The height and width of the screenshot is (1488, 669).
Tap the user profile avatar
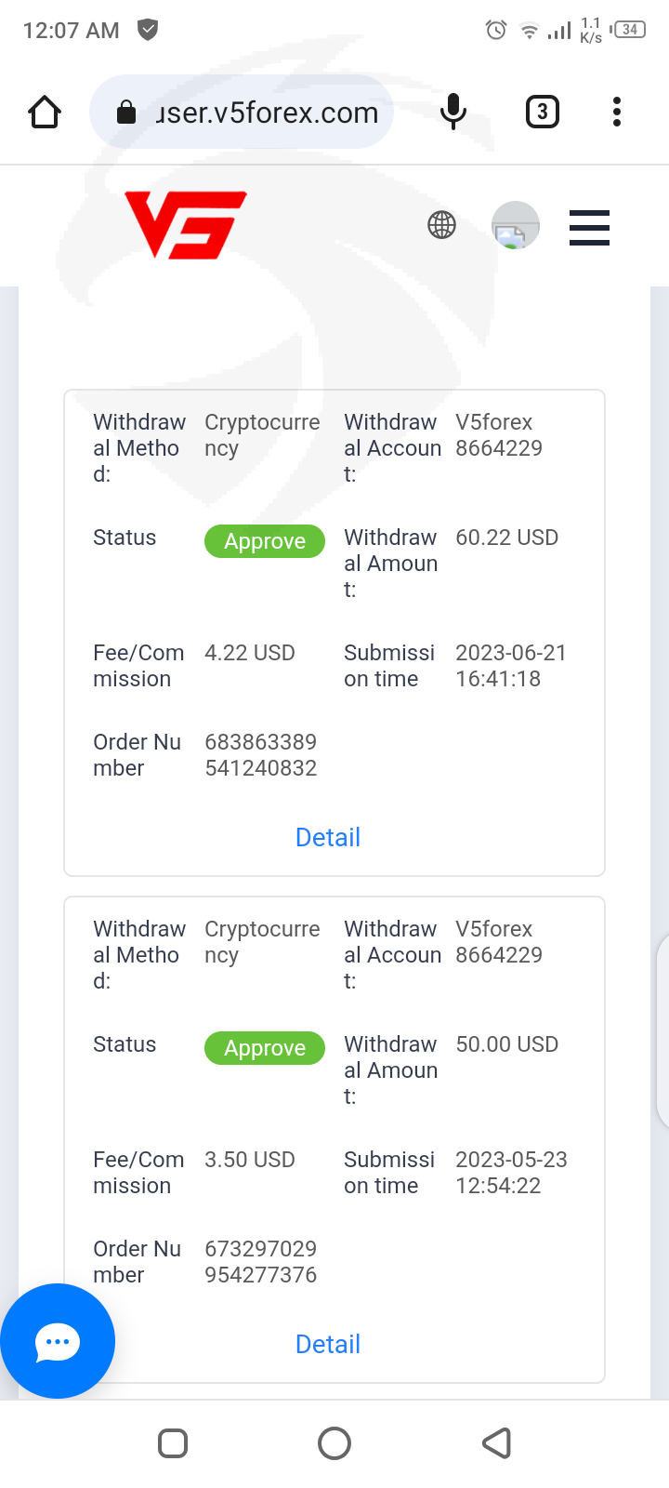click(515, 226)
